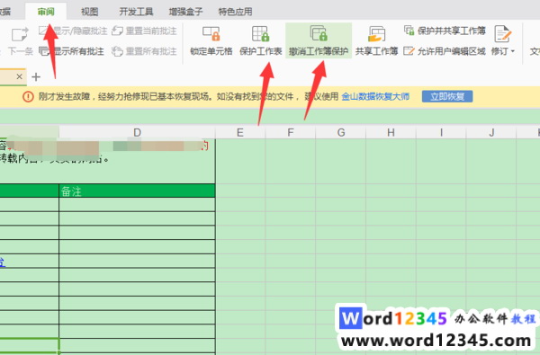
Task: Add a new document tab with plus
Action: pyautogui.click(x=36, y=76)
